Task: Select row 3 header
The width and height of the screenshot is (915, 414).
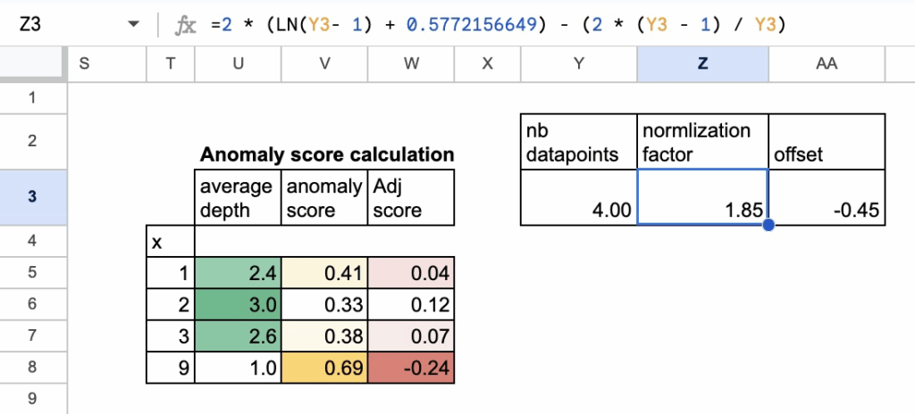Action: (33, 196)
